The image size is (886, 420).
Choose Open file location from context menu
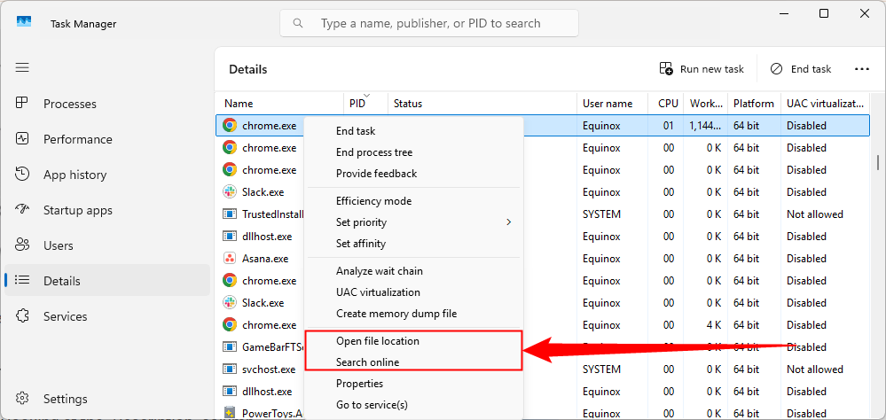[x=377, y=341]
